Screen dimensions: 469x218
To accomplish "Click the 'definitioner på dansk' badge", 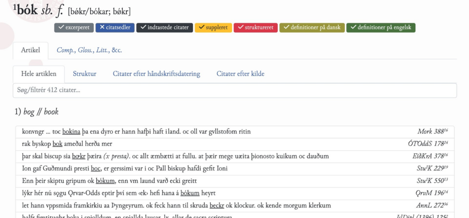I will click(x=312, y=27).
